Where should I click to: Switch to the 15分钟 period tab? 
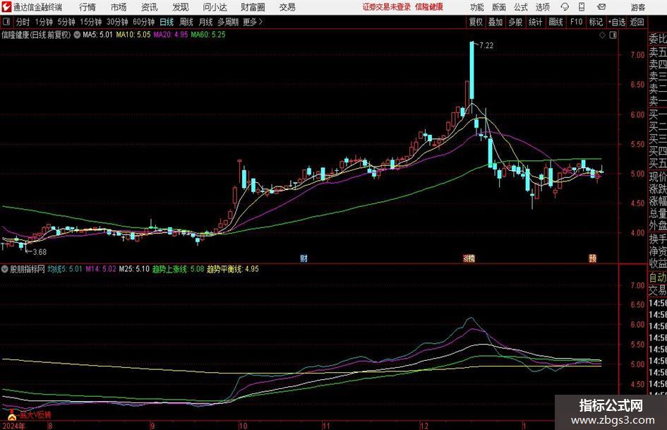coord(91,22)
